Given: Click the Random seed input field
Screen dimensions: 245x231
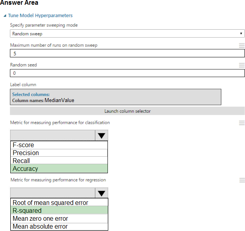Looking at the screenshot, I should click(127, 73).
